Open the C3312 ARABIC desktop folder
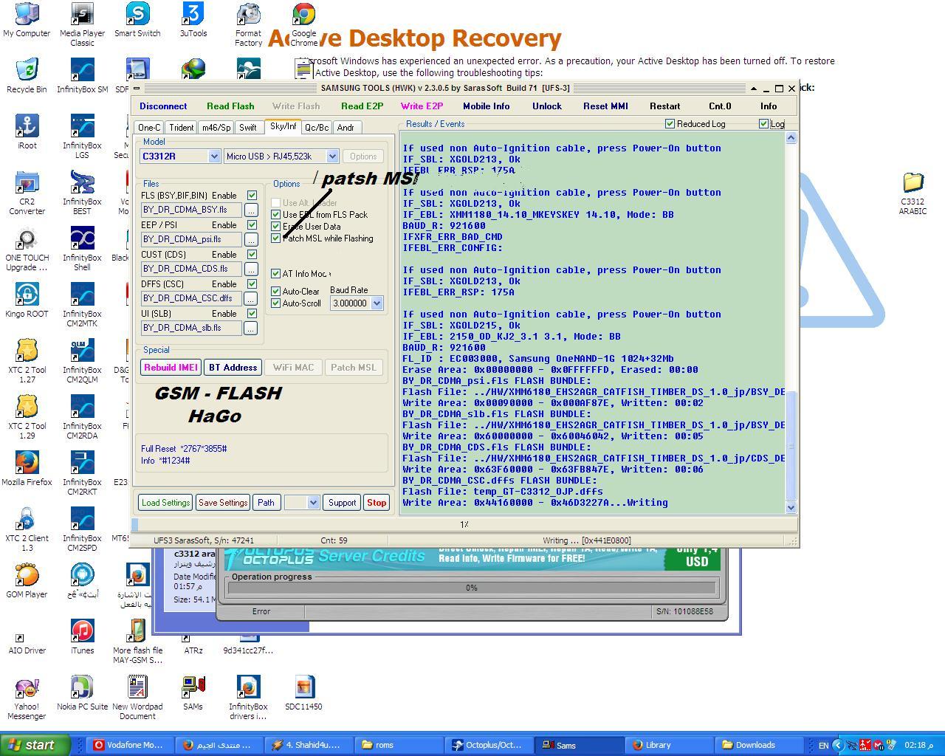This screenshot has width=945, height=756. click(913, 193)
